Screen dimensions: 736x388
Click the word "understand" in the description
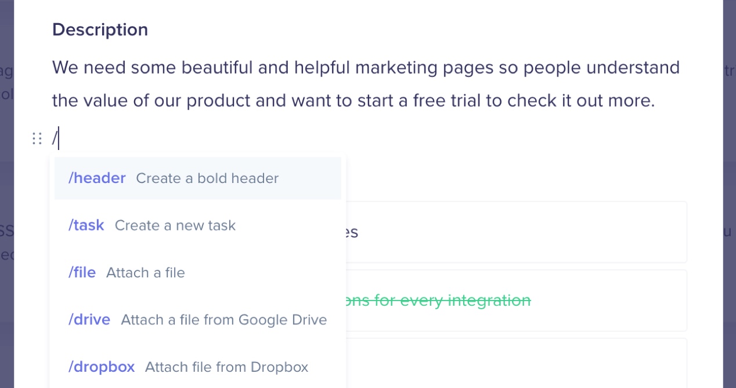[633, 68]
